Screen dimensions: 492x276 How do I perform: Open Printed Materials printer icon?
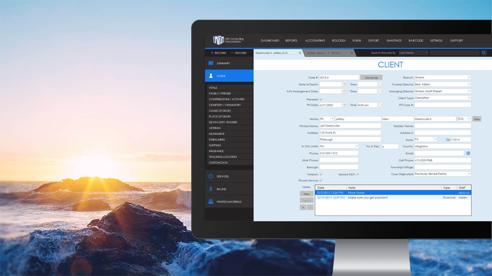pyautogui.click(x=211, y=201)
